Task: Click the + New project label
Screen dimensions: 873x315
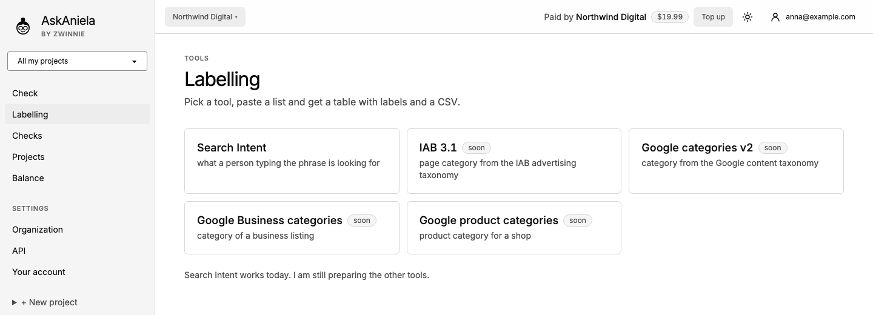Action: (49, 302)
